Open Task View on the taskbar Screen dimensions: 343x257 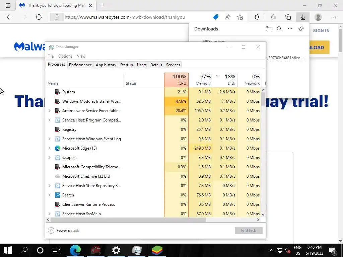(56, 250)
